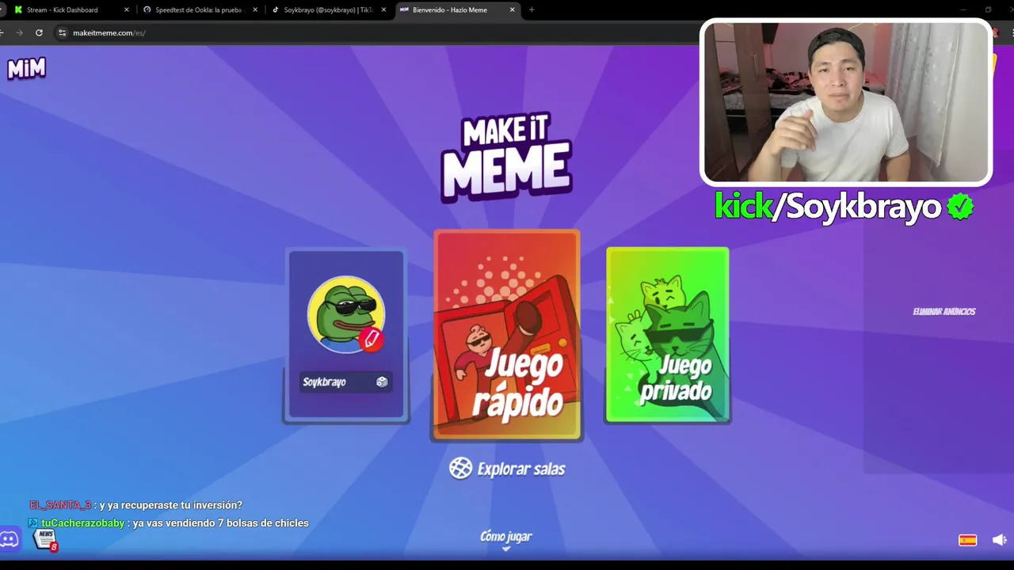
Task: Click the EL_SANTA_3 chat username
Action: [60, 505]
